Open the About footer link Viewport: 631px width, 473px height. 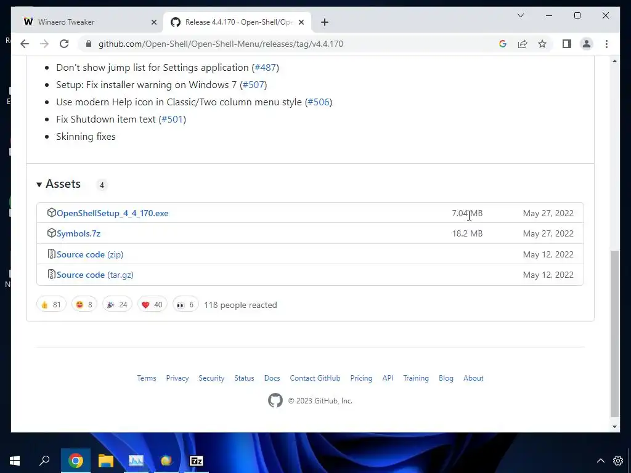(473, 378)
